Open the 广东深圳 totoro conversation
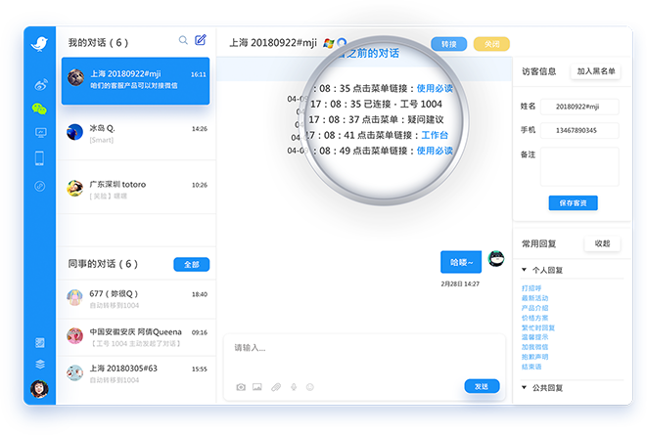The height and width of the screenshot is (435, 647). (x=136, y=189)
